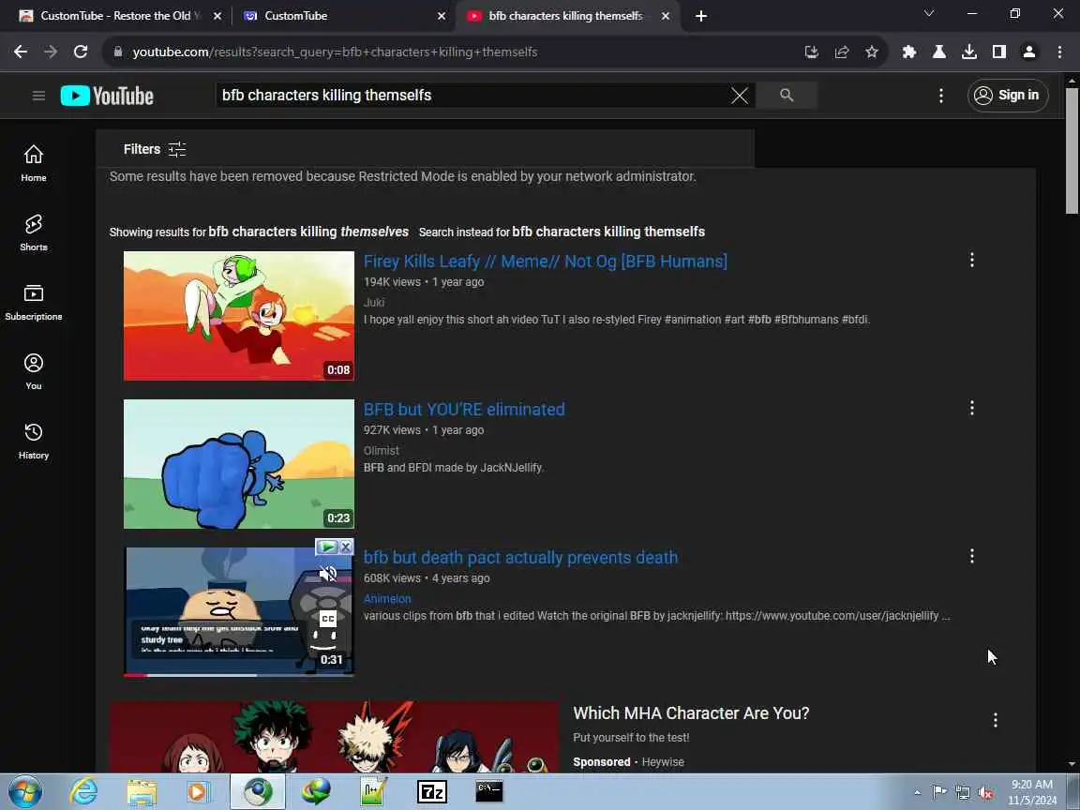Launch Internet Explorer from the taskbar
1080x810 pixels.
pos(83,792)
